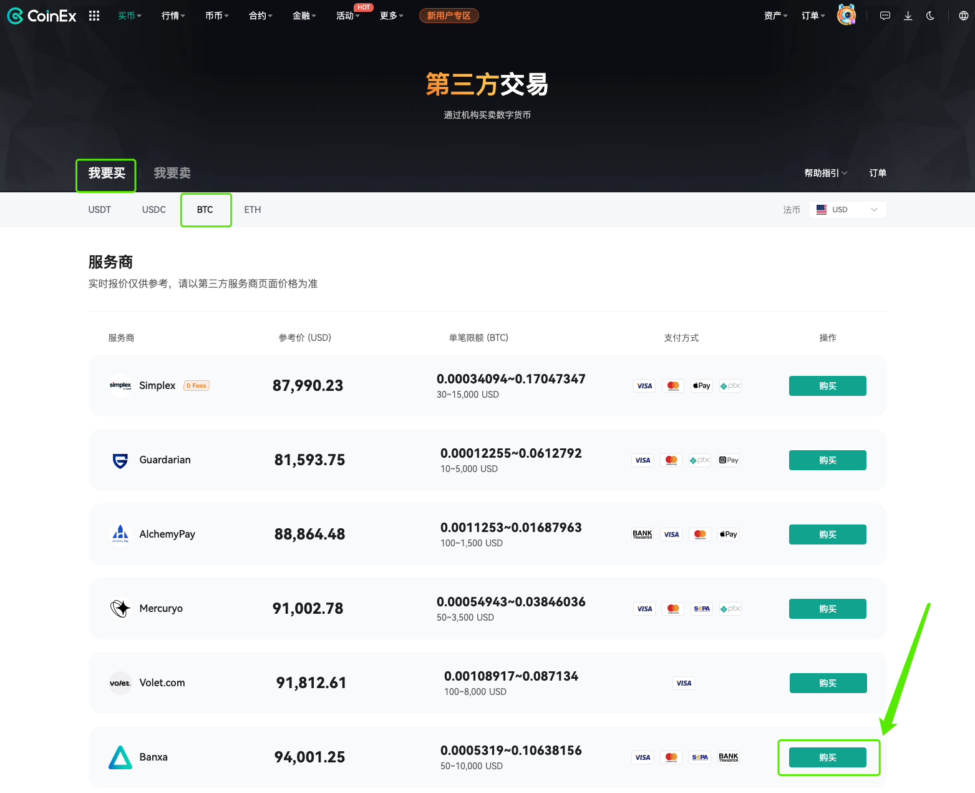Expand the 更多 dropdown menu
975x793 pixels.
pyautogui.click(x=392, y=16)
